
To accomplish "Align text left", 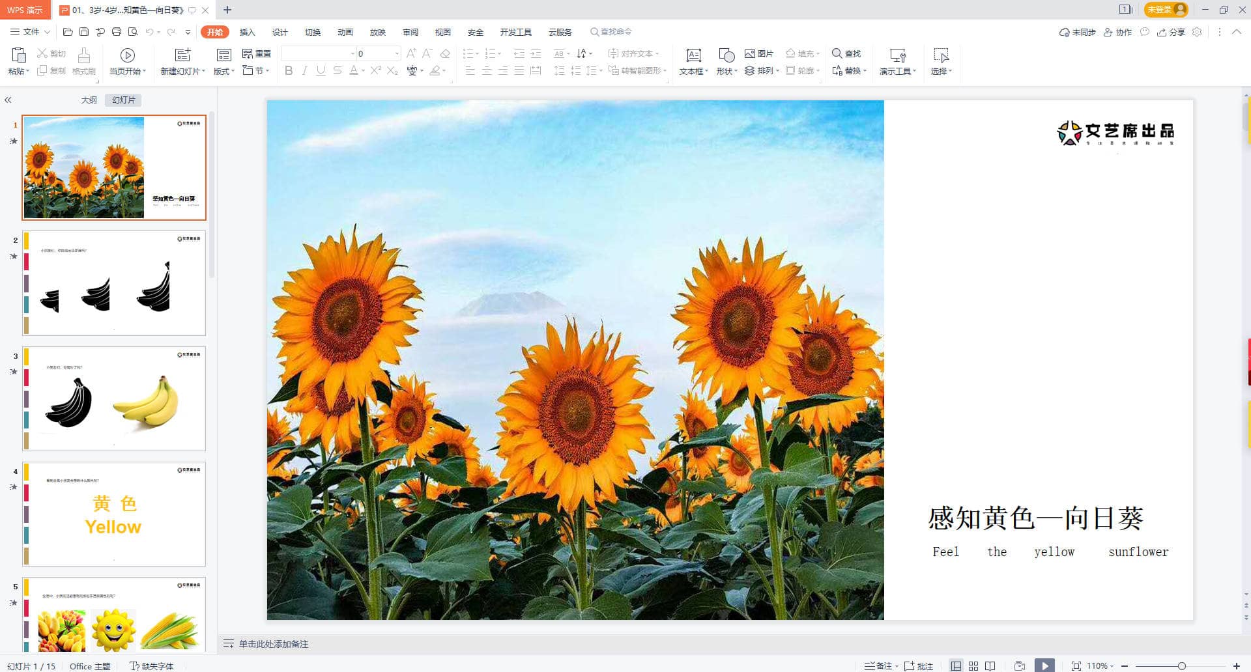I will point(470,70).
